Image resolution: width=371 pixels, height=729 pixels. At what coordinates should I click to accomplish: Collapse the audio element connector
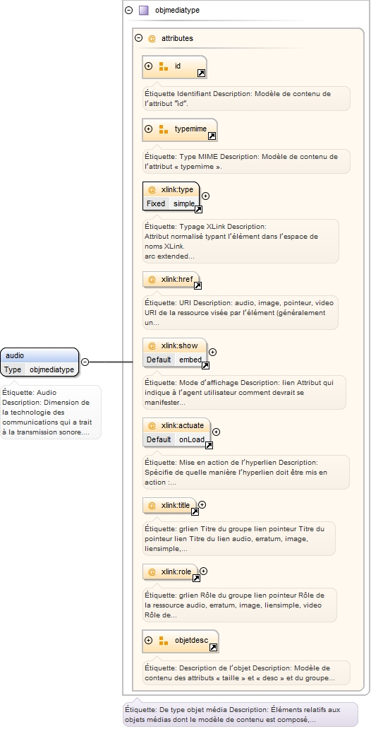click(x=85, y=362)
